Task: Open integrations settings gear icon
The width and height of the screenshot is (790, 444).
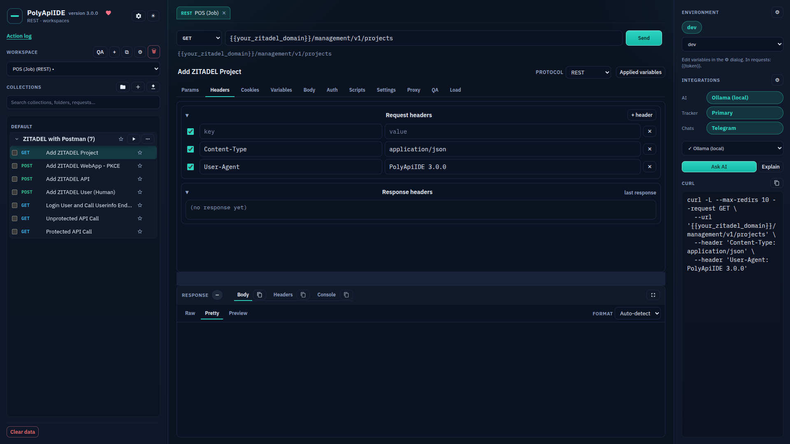Action: coord(777,80)
